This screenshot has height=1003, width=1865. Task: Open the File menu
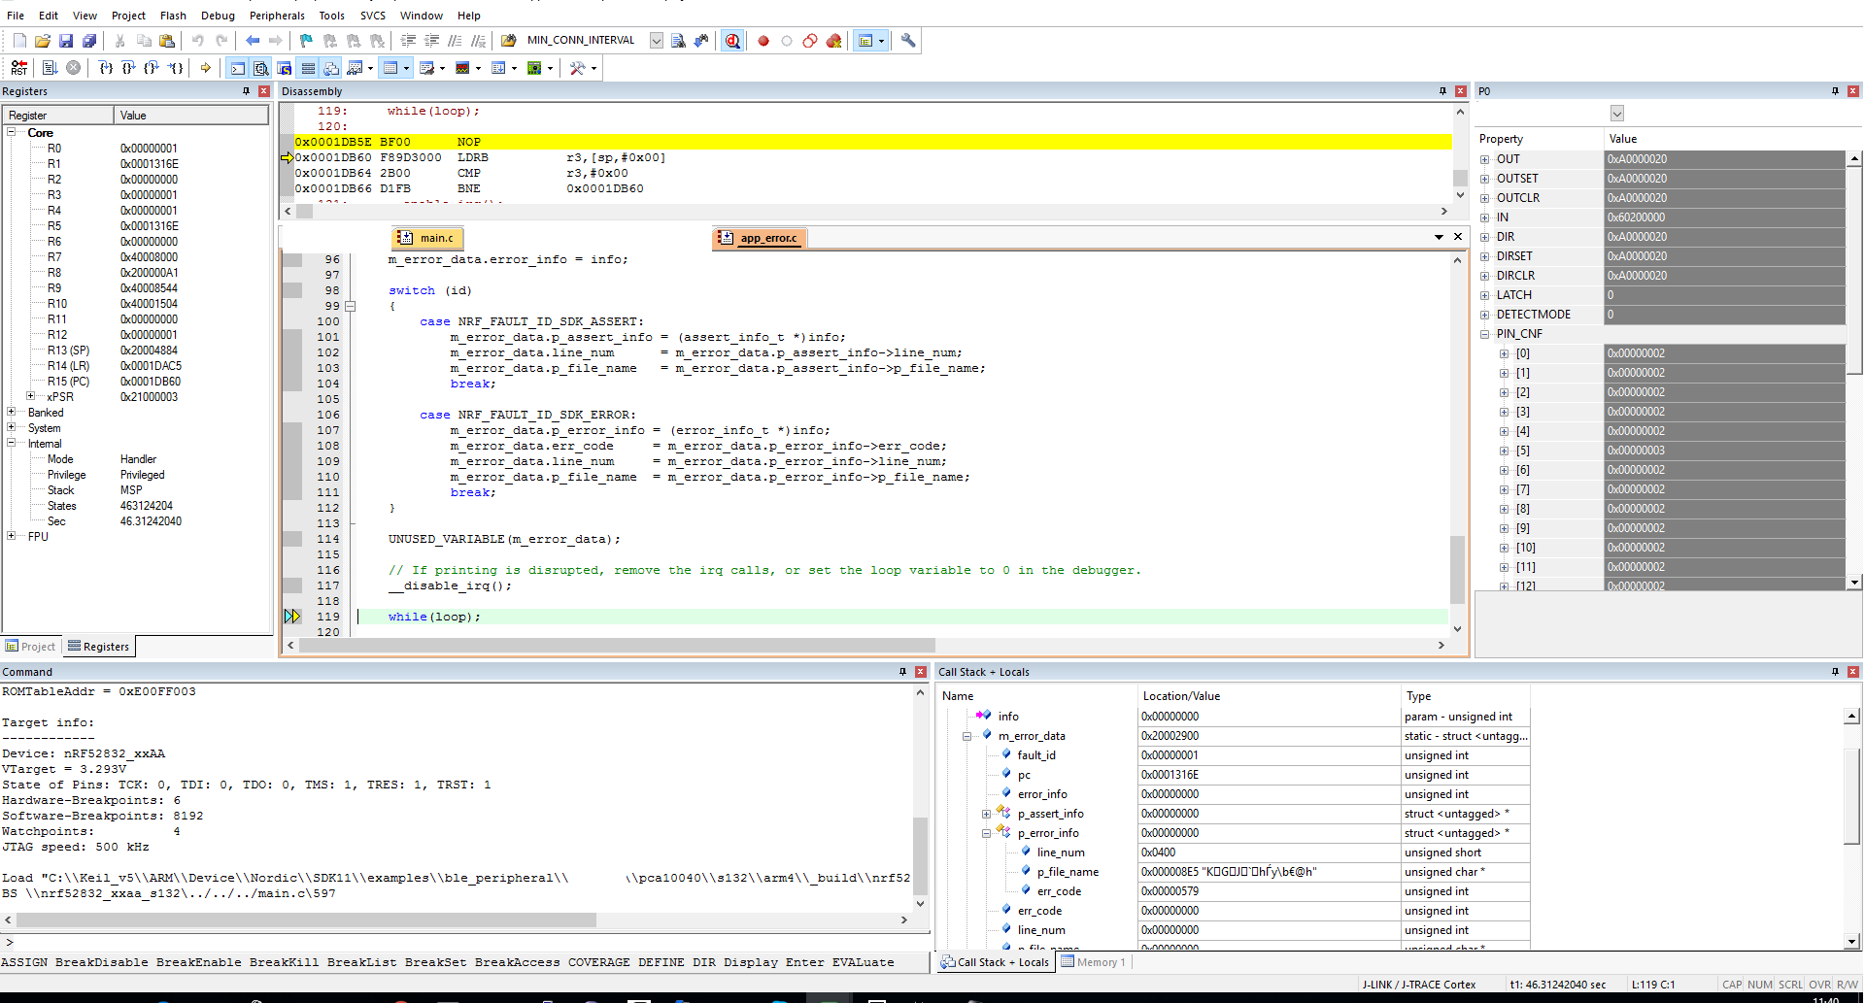point(16,16)
